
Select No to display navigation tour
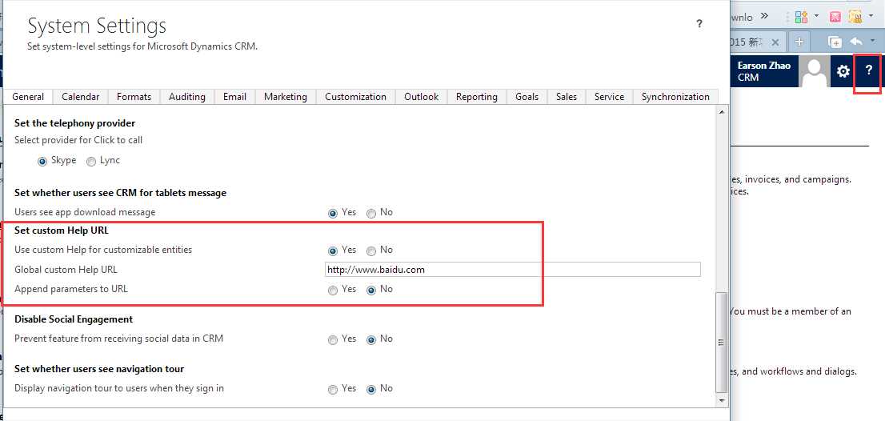coord(371,390)
